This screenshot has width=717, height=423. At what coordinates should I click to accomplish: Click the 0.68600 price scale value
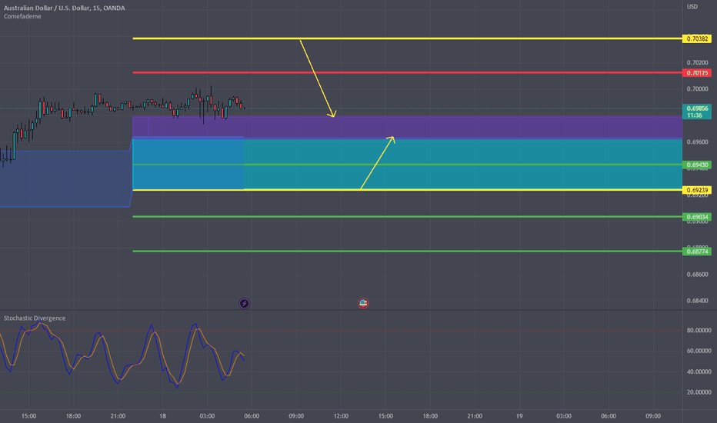click(x=697, y=275)
